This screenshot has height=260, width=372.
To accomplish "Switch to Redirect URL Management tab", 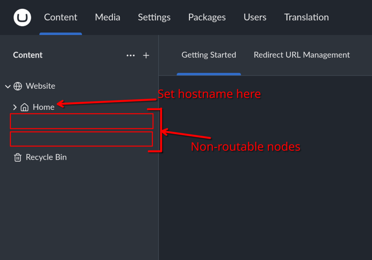I will point(302,55).
